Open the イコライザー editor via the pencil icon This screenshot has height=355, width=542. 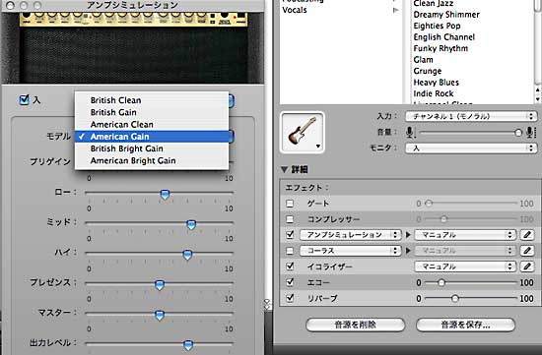[527, 266]
